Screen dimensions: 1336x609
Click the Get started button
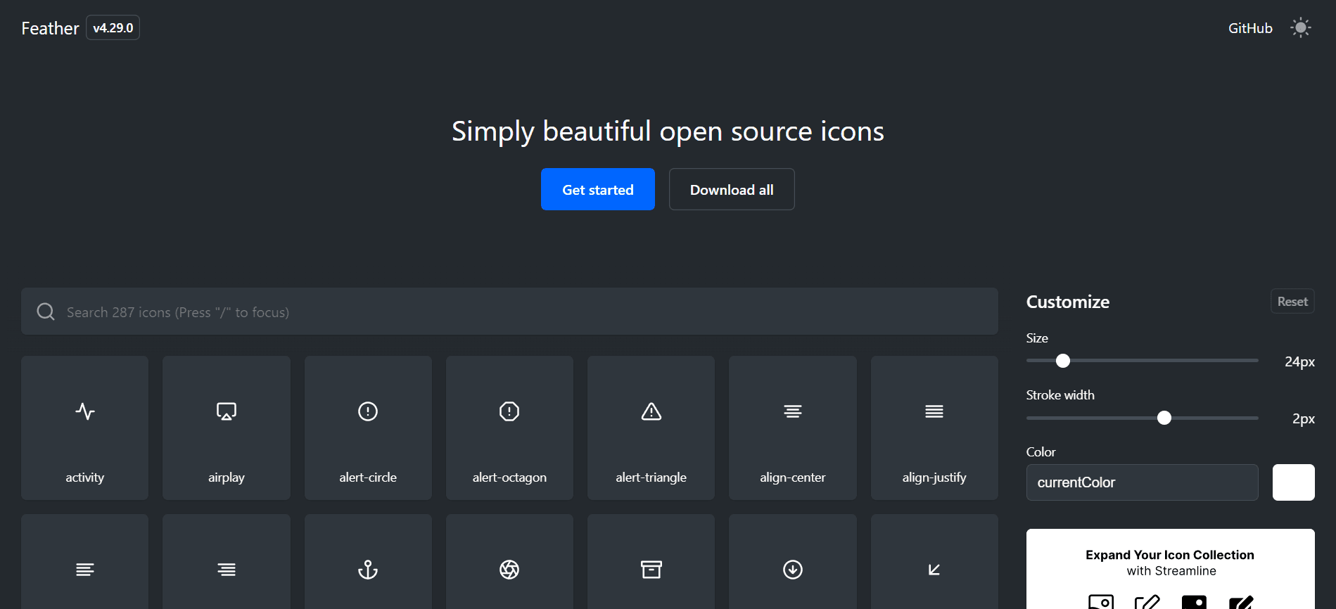(x=598, y=189)
